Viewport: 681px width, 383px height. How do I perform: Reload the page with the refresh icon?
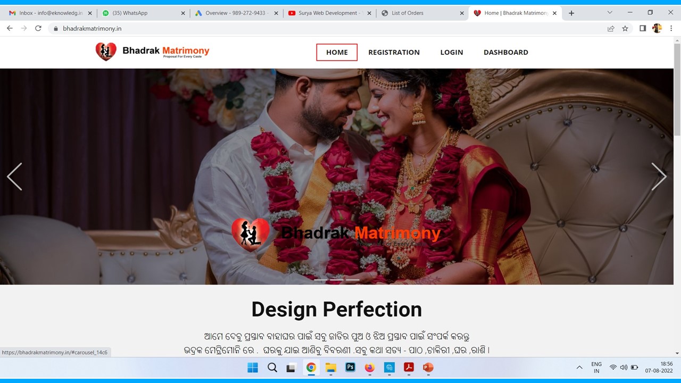coord(38,28)
